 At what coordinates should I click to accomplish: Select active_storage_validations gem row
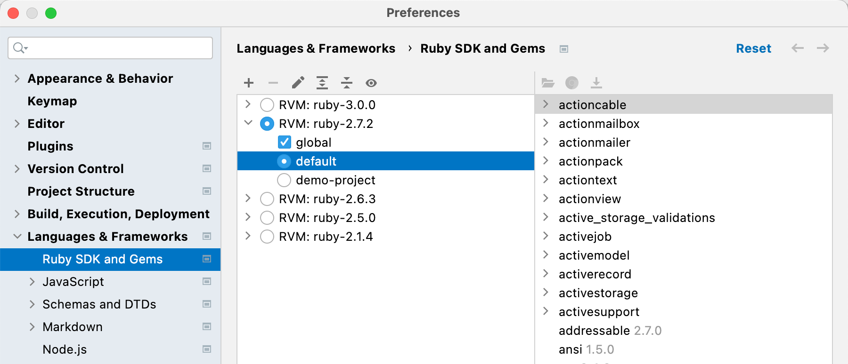[684, 218]
